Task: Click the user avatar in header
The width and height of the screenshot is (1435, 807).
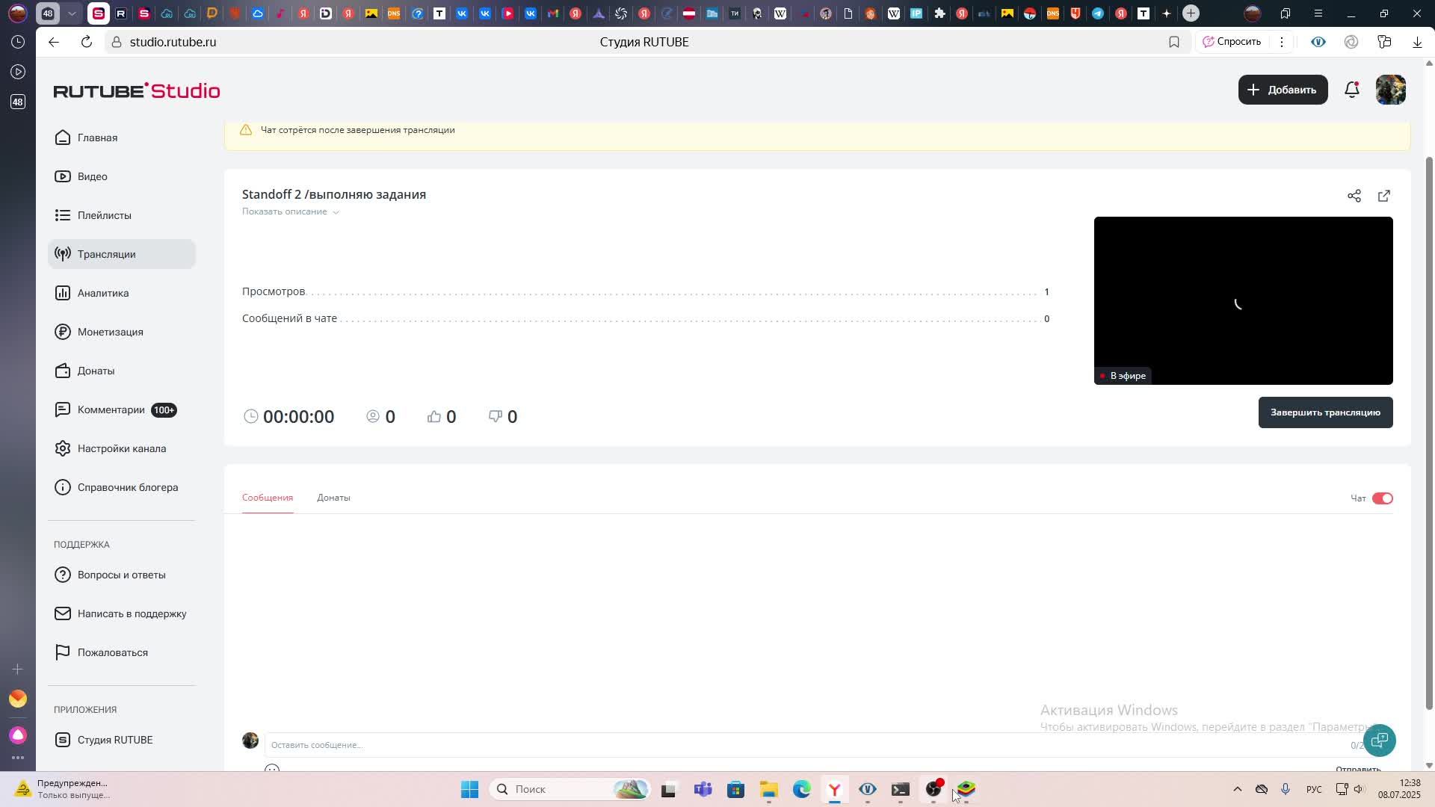Action: click(x=1390, y=90)
